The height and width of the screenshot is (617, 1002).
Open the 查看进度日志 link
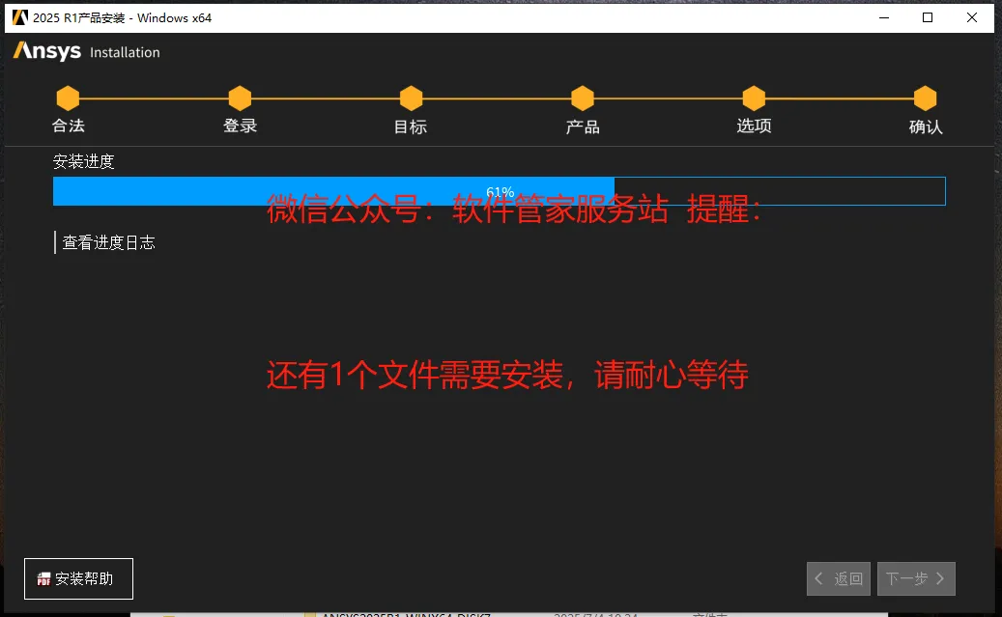click(108, 242)
